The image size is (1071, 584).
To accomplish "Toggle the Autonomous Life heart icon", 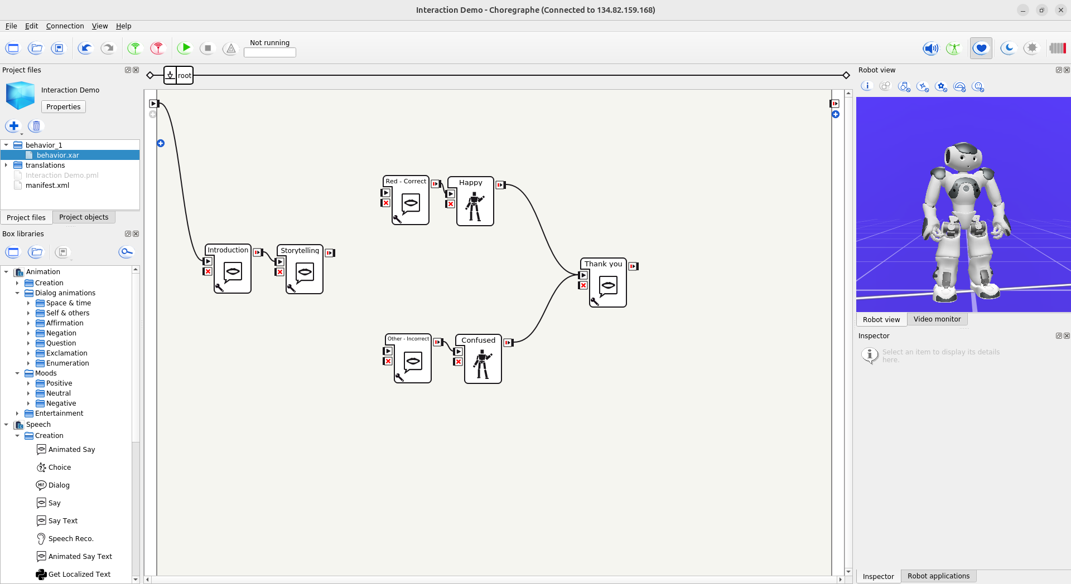I will (x=981, y=48).
